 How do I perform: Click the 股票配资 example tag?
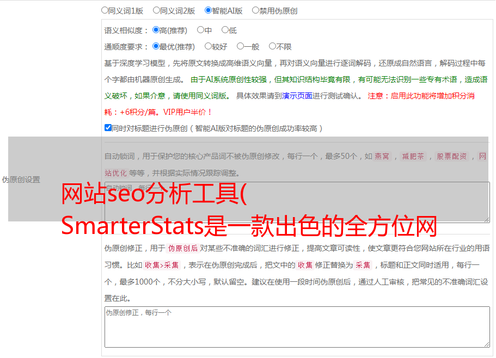[x=452, y=156]
